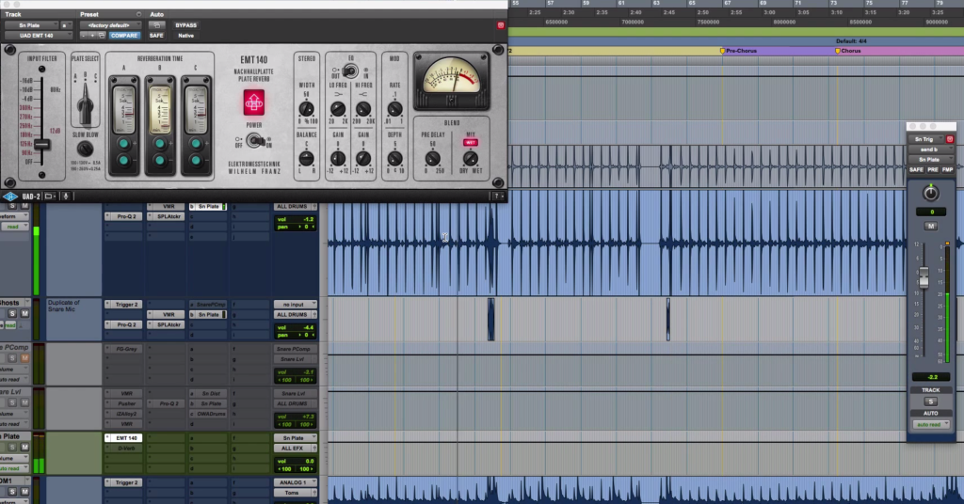
Task: Click the Hi Freq EQ knob
Action: [x=363, y=109]
